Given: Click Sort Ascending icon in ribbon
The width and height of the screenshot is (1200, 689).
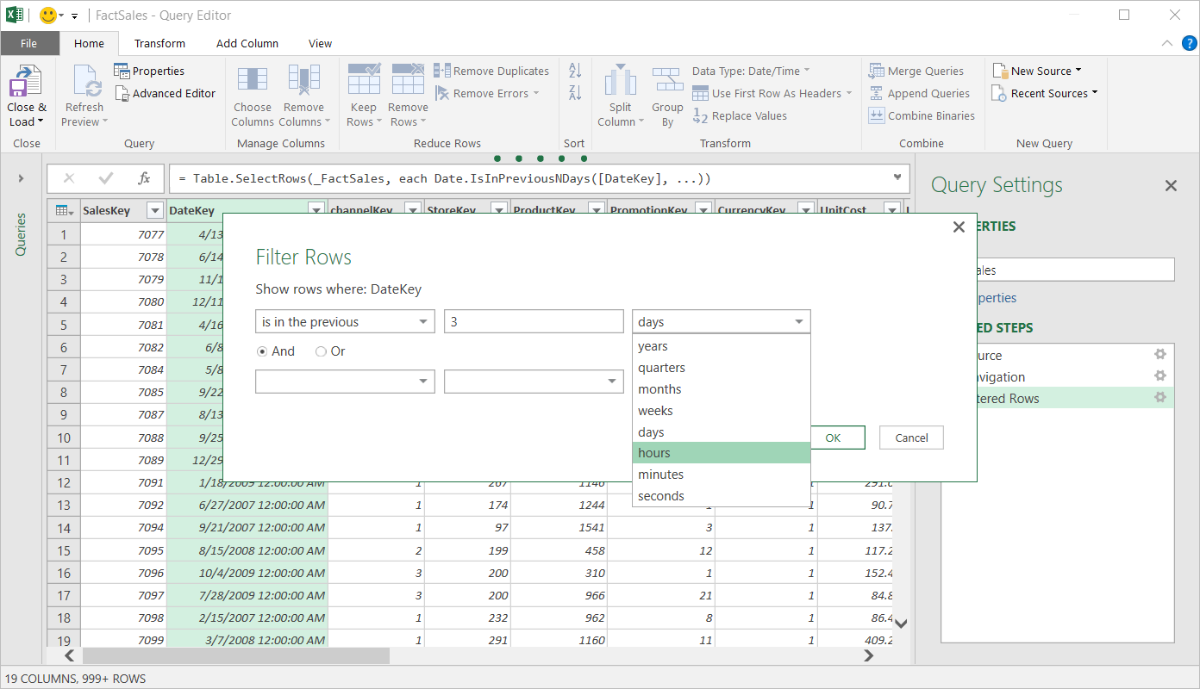Looking at the screenshot, I should (x=575, y=71).
